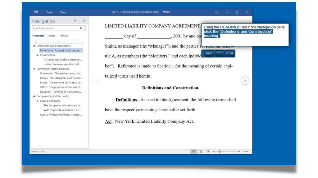This screenshot has width=318, height=178.
Task: Click the CLOSE button on the tutorial popup
Action: coord(229,53)
